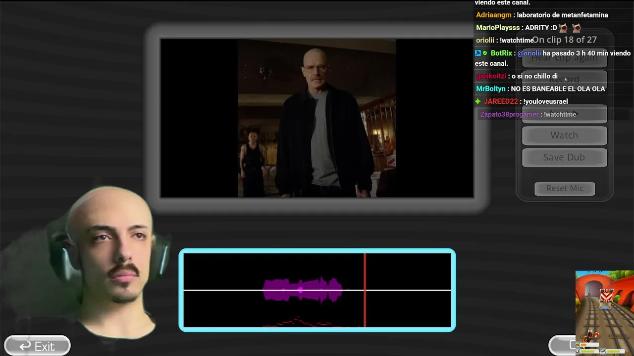634x356 pixels.
Task: Click the second cat emote after ADRITY :D
Action: [x=577, y=28]
